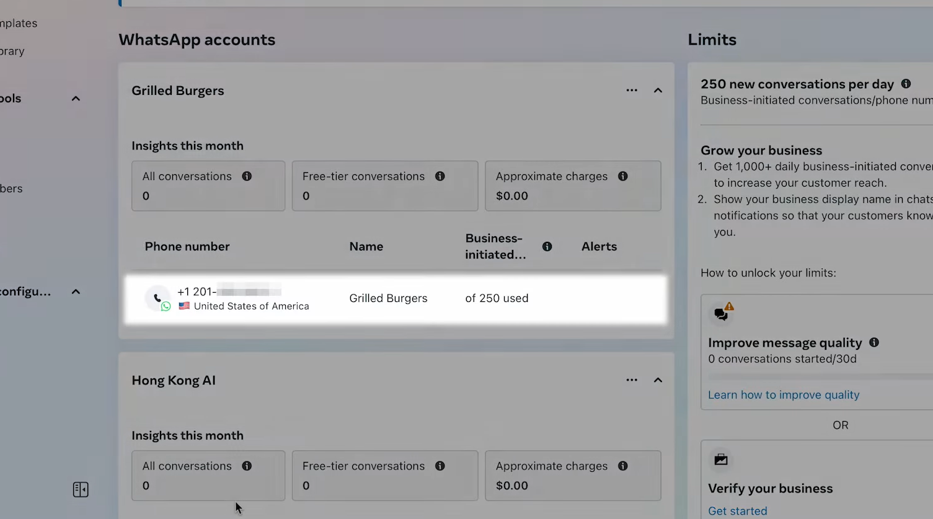Click the info icon beside Business-initiated column header
This screenshot has height=519, width=933.
(547, 246)
